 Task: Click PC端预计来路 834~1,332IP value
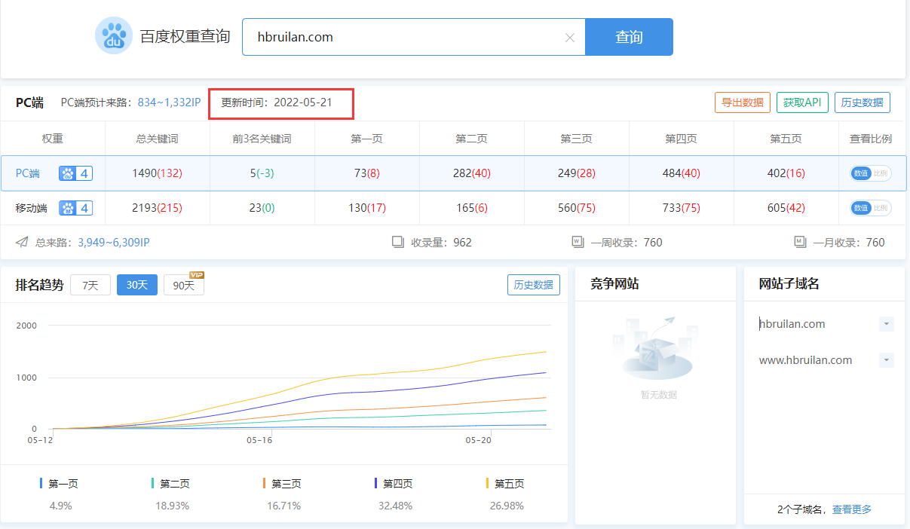(169, 102)
